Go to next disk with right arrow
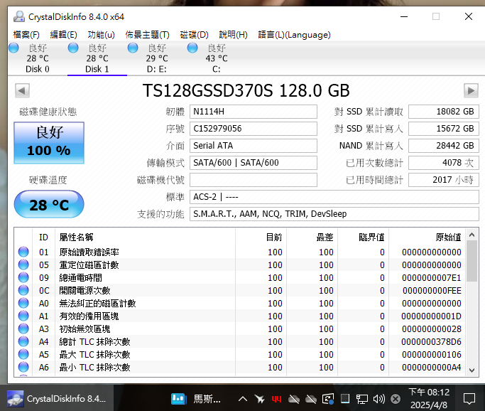 pos(471,91)
